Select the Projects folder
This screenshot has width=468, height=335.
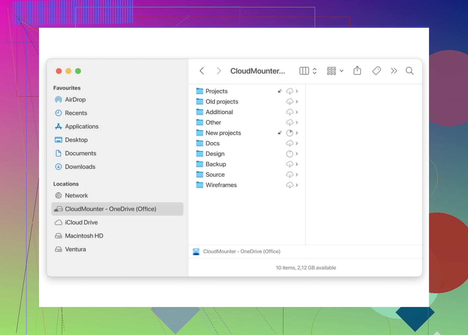247,91
